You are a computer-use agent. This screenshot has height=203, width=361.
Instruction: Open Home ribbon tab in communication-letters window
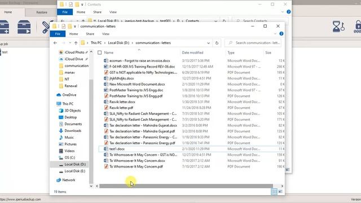tap(74, 34)
